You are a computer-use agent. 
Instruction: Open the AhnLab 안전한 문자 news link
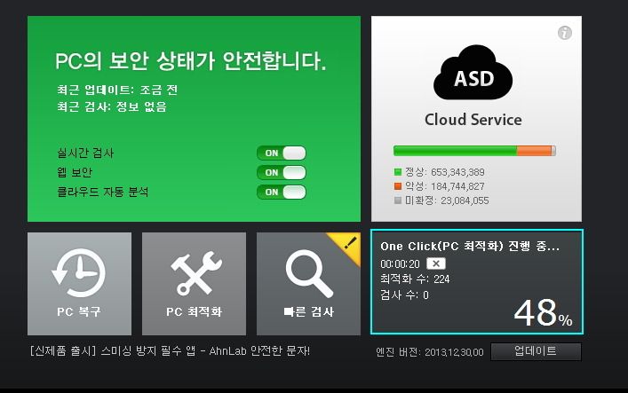(x=170, y=351)
